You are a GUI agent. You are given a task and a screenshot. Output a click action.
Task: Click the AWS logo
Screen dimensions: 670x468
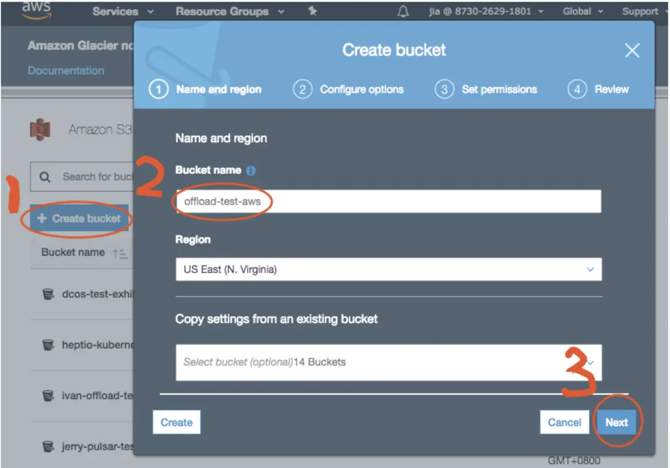[x=36, y=10]
